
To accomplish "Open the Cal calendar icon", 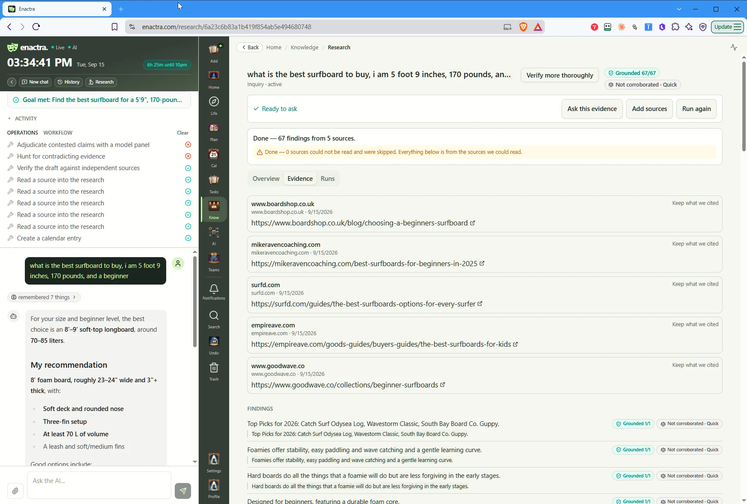I will [x=214, y=158].
